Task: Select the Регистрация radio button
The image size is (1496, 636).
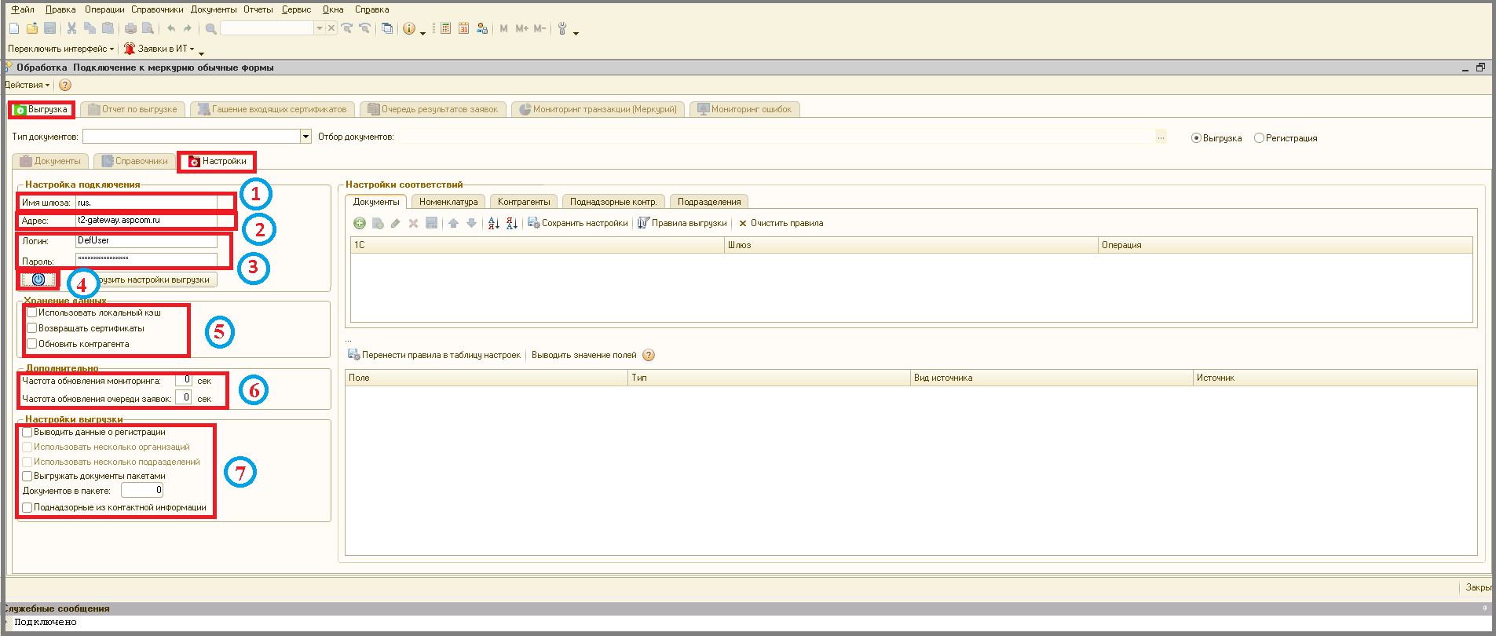Action: pyautogui.click(x=1259, y=138)
